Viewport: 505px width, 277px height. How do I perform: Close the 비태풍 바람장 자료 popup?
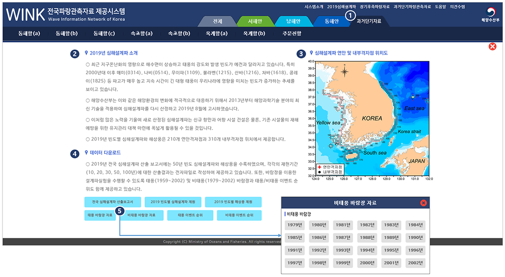pos(424,203)
